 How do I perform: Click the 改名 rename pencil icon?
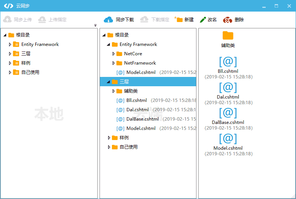[x=203, y=20]
